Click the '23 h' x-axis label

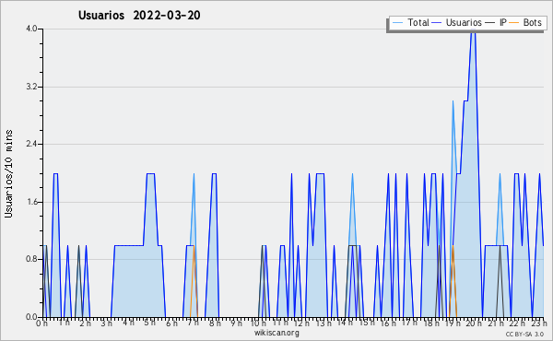point(539,323)
